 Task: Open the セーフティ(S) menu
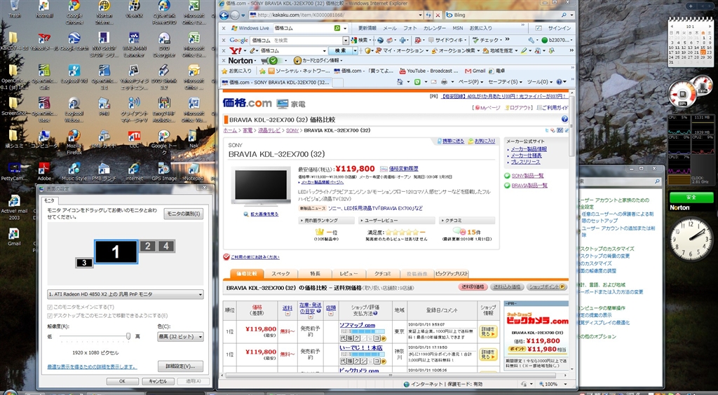click(x=505, y=83)
